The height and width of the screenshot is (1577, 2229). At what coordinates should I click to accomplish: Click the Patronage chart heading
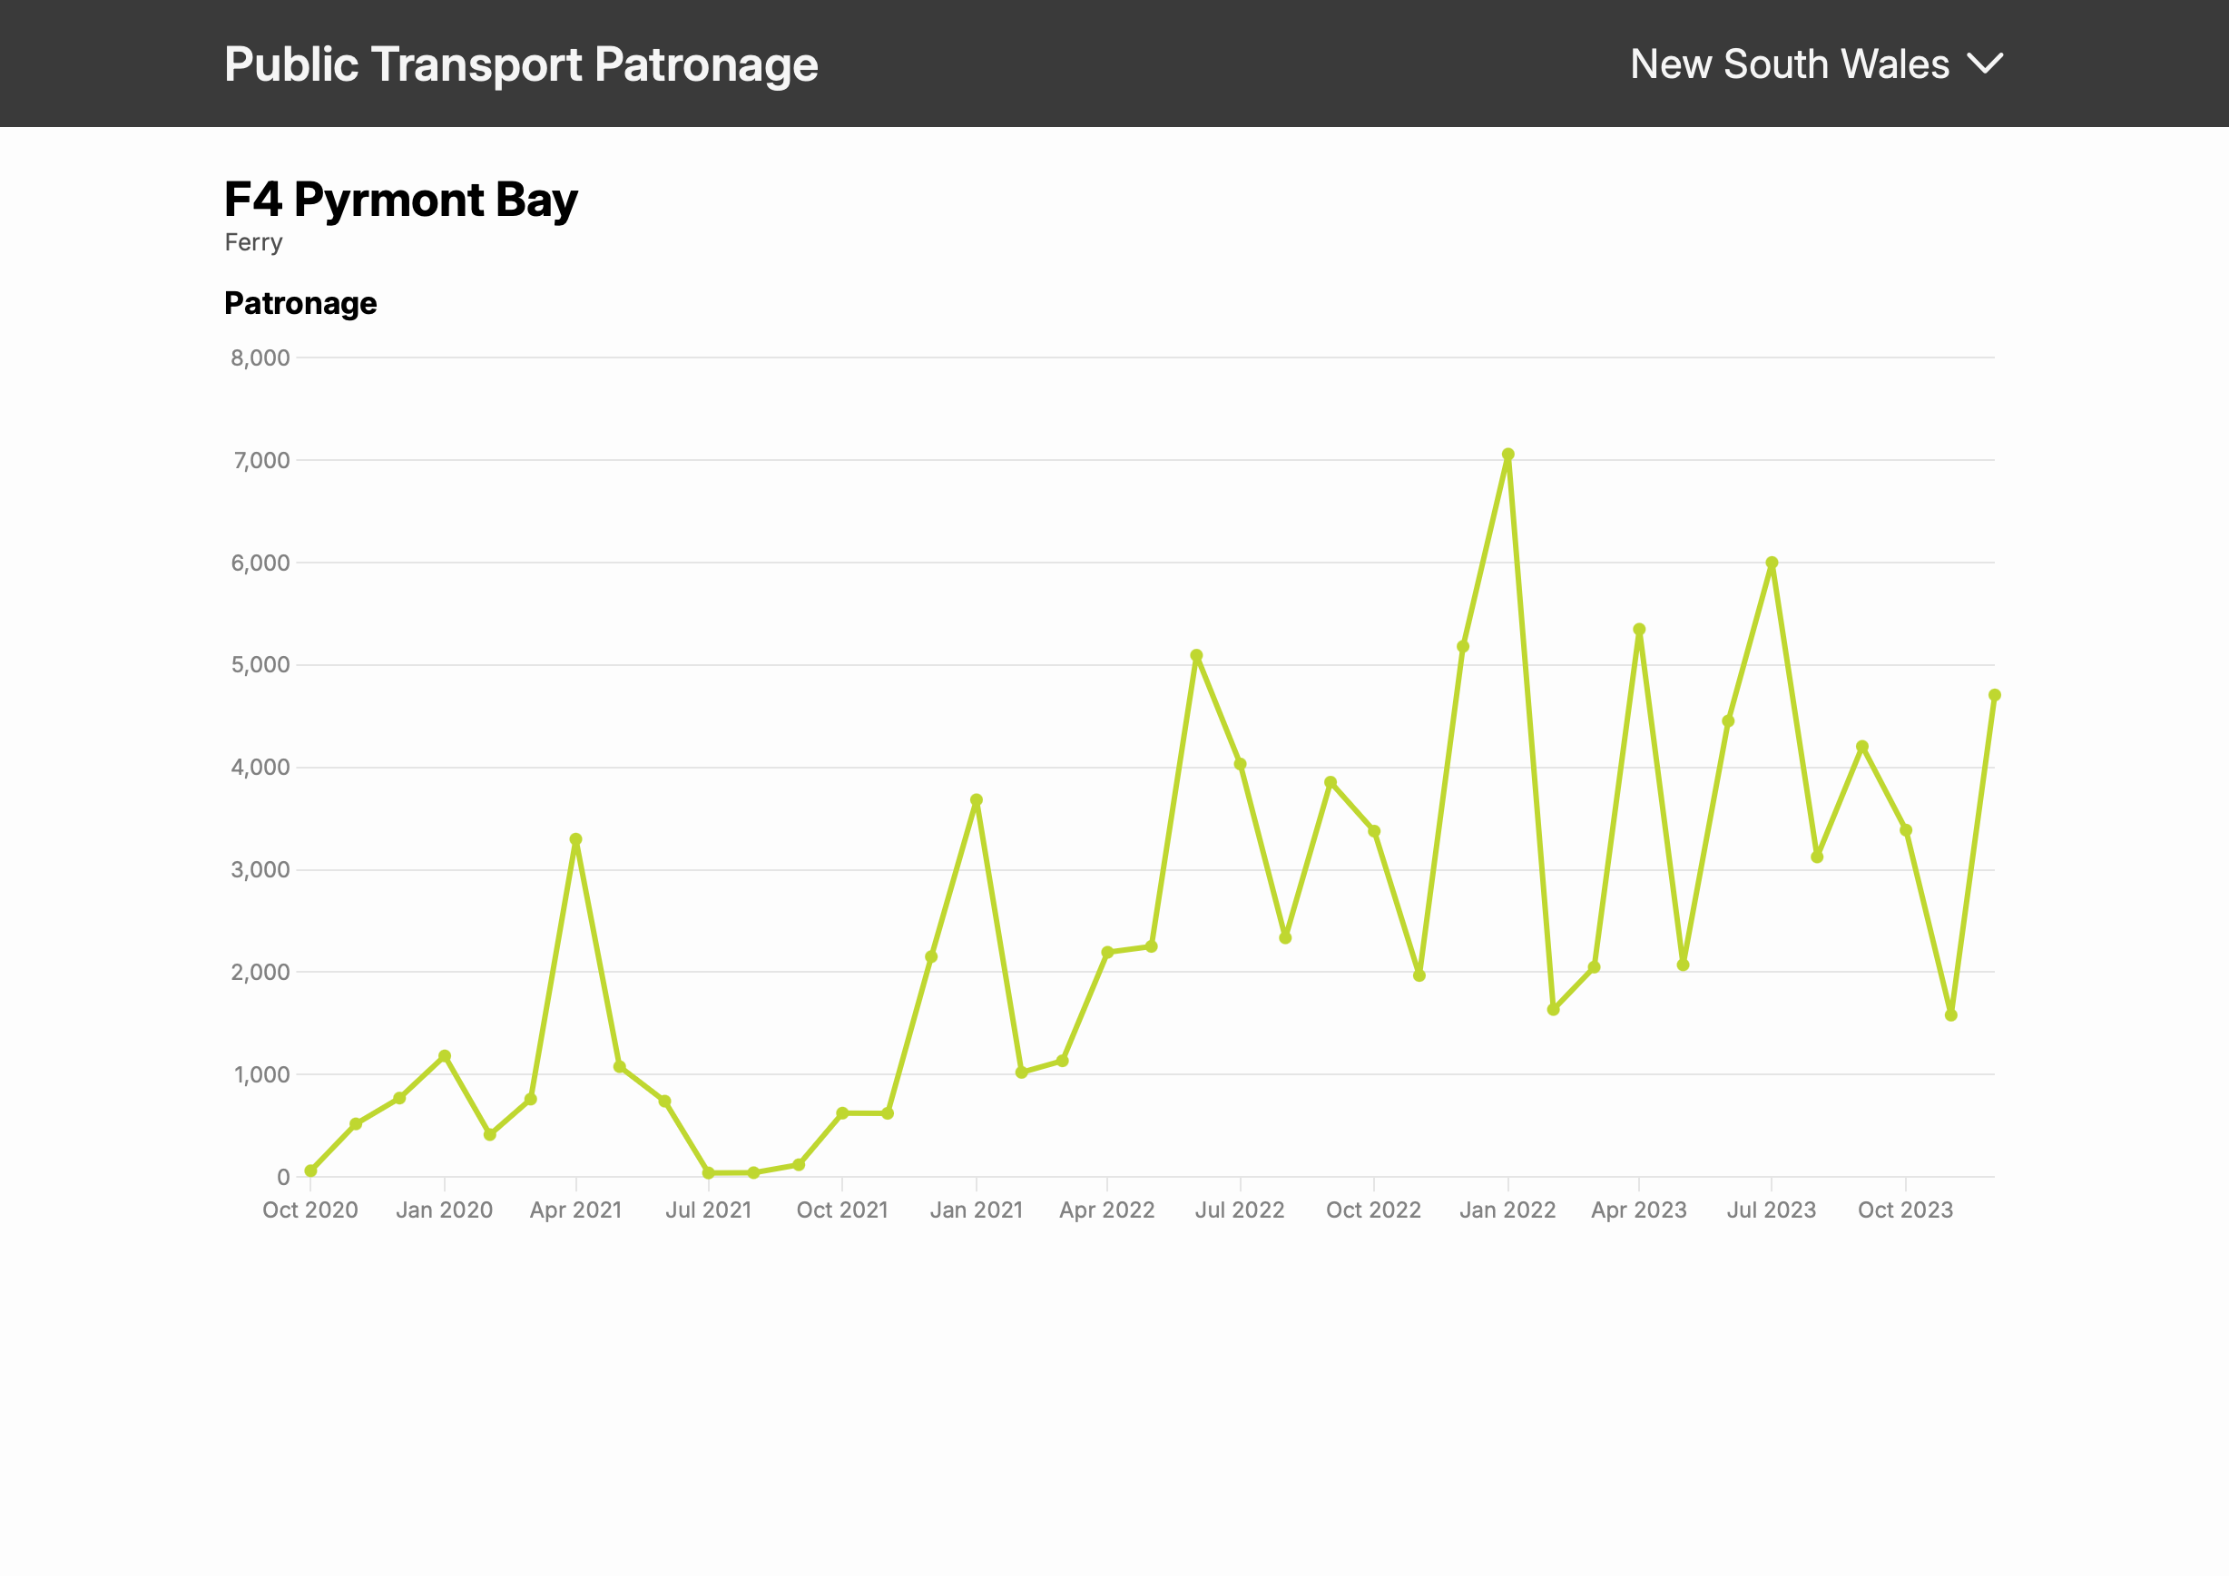pos(300,303)
